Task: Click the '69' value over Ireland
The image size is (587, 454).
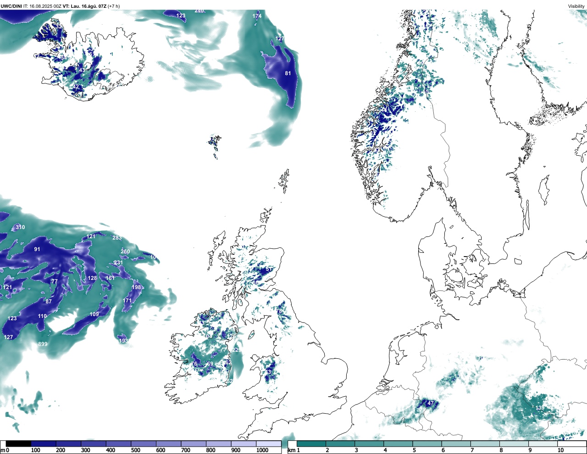Action: [210, 364]
